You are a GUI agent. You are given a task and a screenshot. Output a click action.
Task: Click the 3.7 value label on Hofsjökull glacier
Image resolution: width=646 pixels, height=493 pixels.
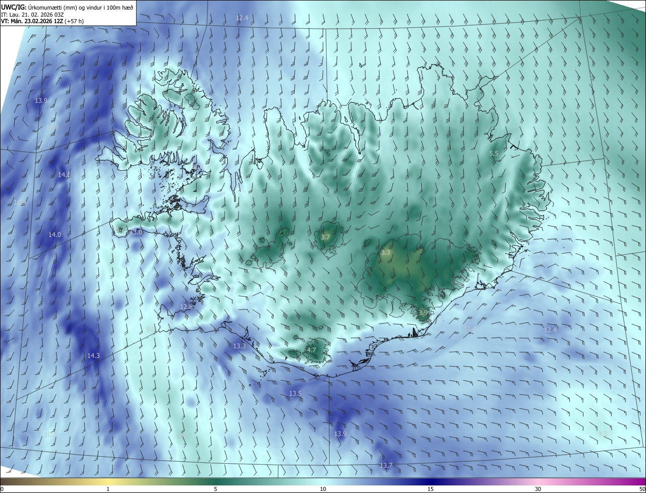[x=326, y=237]
